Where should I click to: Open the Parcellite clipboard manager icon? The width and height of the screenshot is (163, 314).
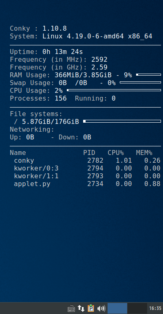91,308
